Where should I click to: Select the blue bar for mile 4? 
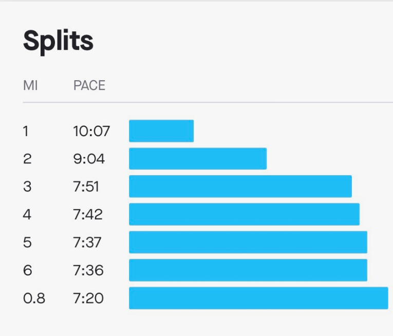click(x=244, y=214)
